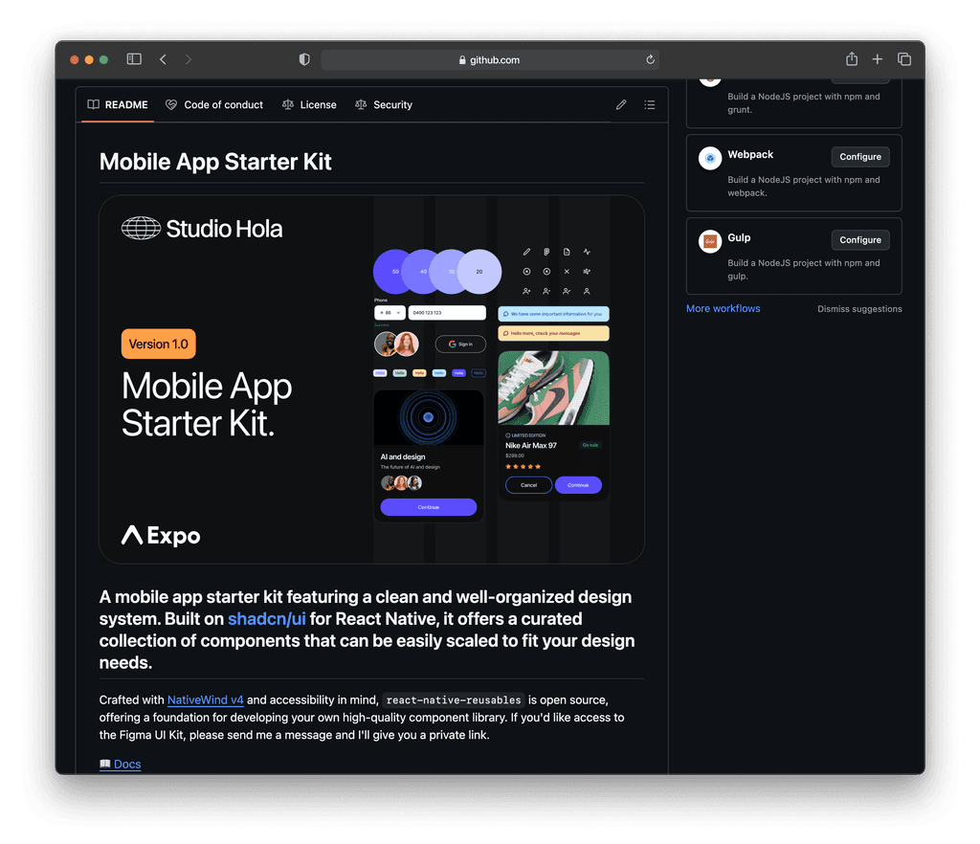Open the NativeWind v4 link
The height and width of the screenshot is (844, 980).
click(x=205, y=700)
